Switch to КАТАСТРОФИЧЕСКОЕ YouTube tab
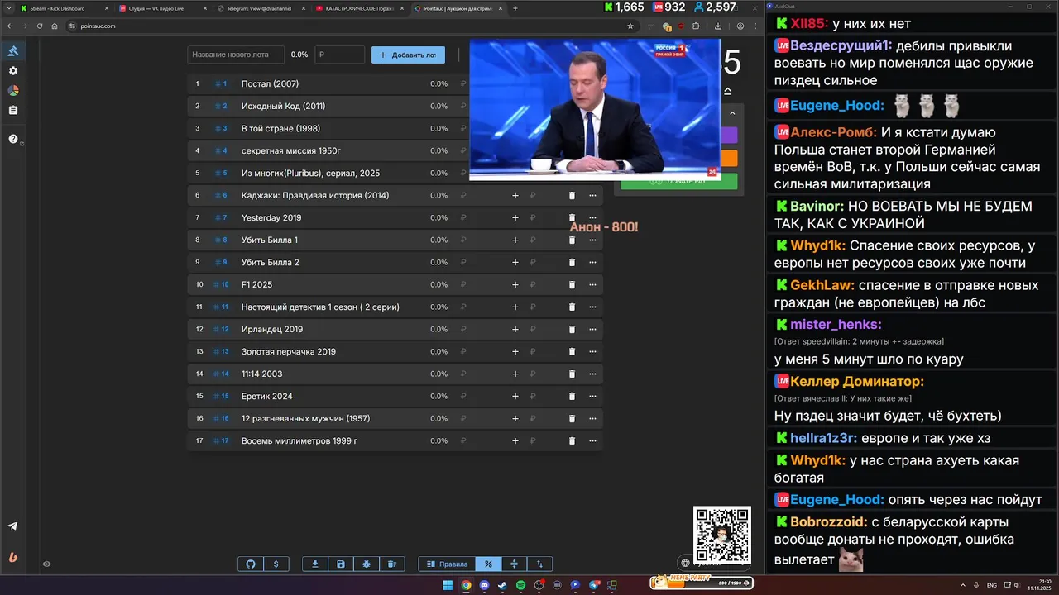Viewport: 1059px width, 595px height. (x=360, y=8)
